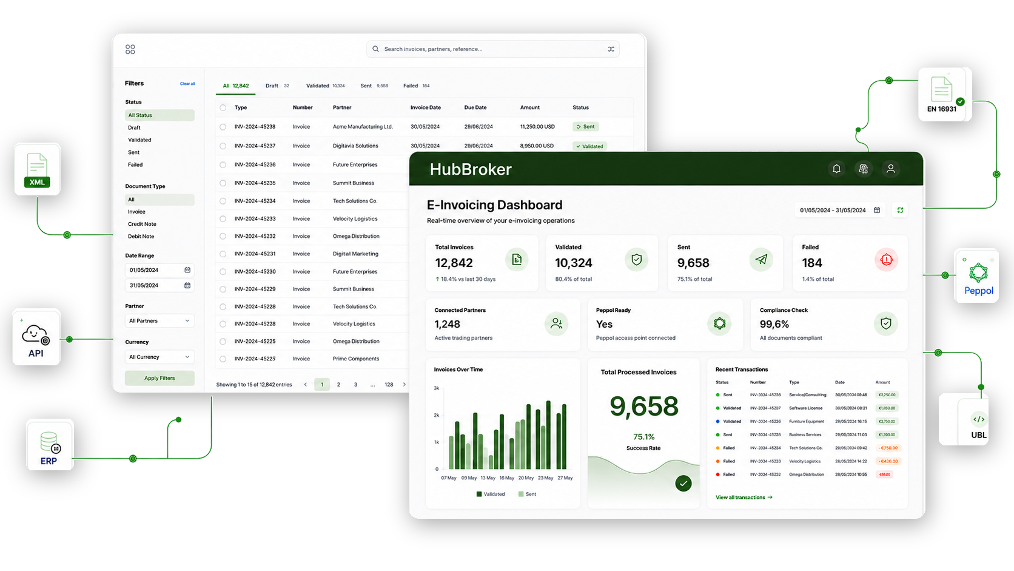The image size is (1014, 571).
Task: Switch to the Failed 184 tab
Action: click(x=417, y=86)
